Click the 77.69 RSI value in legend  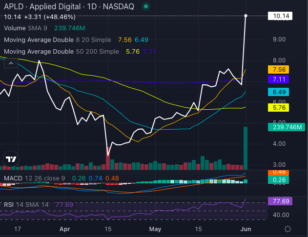click(64, 205)
